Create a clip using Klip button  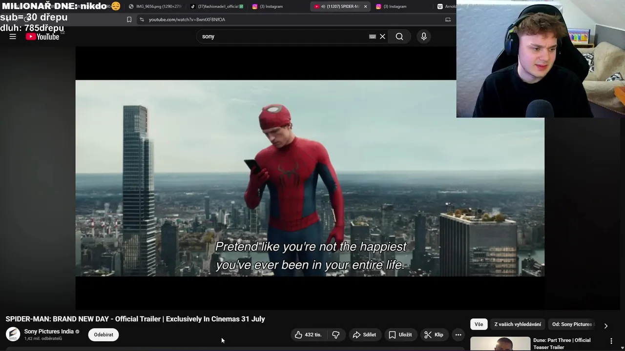(x=434, y=335)
